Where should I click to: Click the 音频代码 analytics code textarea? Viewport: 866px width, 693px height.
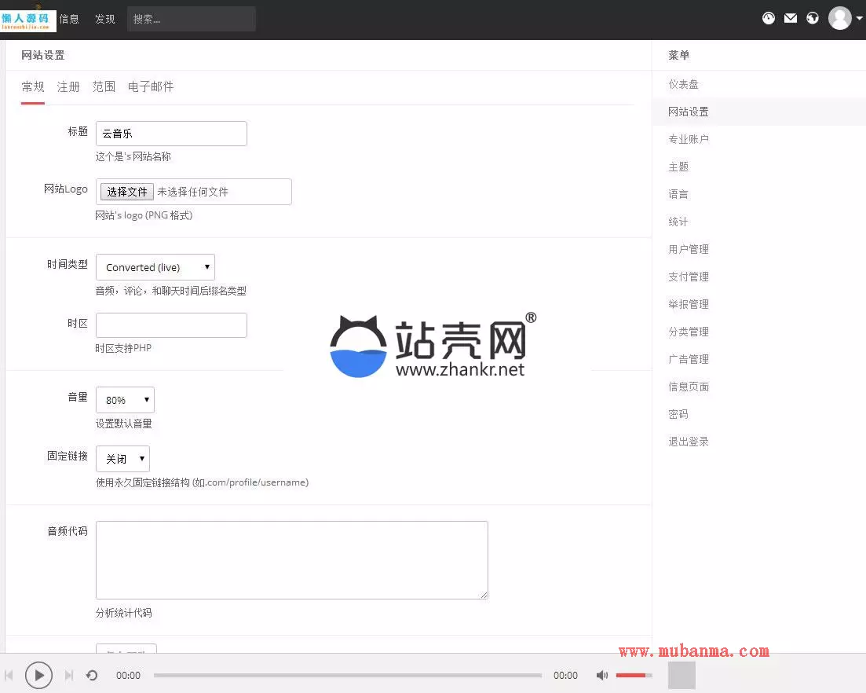click(x=291, y=559)
